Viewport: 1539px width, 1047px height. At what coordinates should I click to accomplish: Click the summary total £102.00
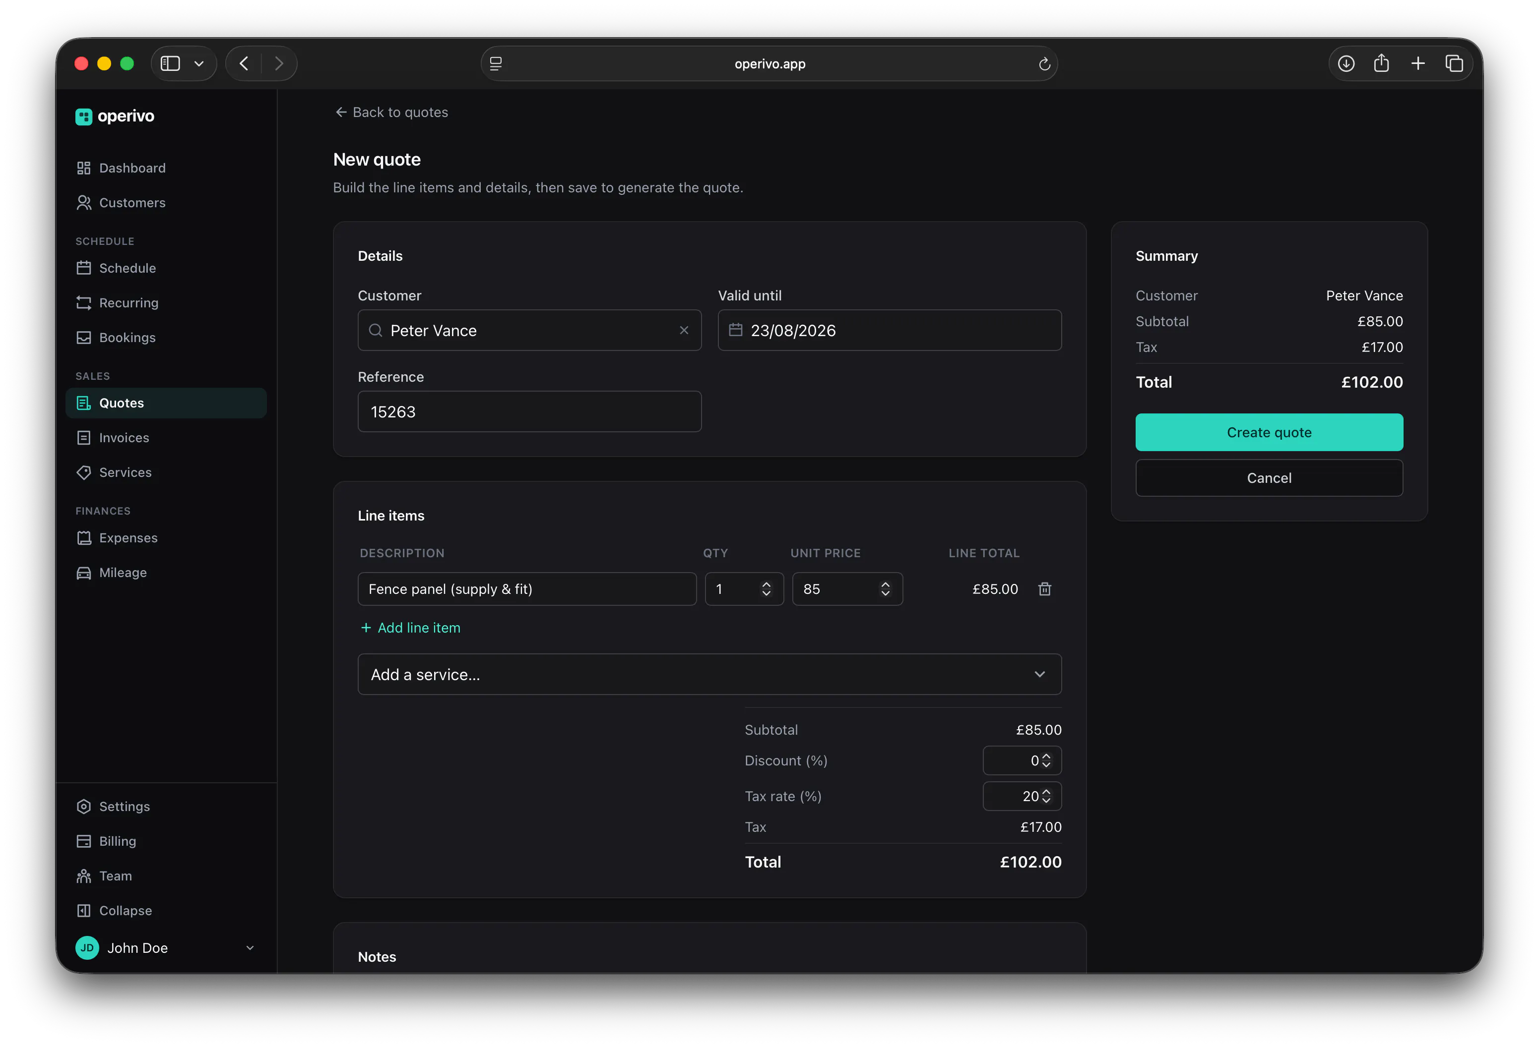(1371, 382)
